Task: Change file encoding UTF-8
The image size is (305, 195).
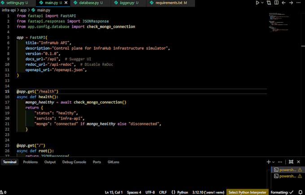Action: pyautogui.click(x=150, y=192)
